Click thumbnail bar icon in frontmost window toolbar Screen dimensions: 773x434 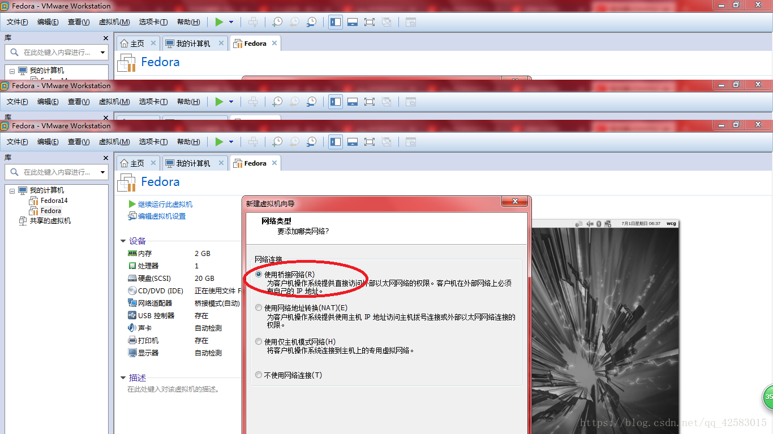pyautogui.click(x=353, y=141)
